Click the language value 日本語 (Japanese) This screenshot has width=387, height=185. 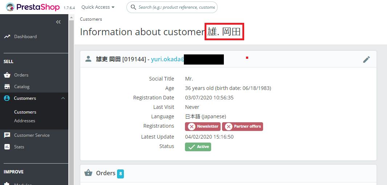point(206,116)
